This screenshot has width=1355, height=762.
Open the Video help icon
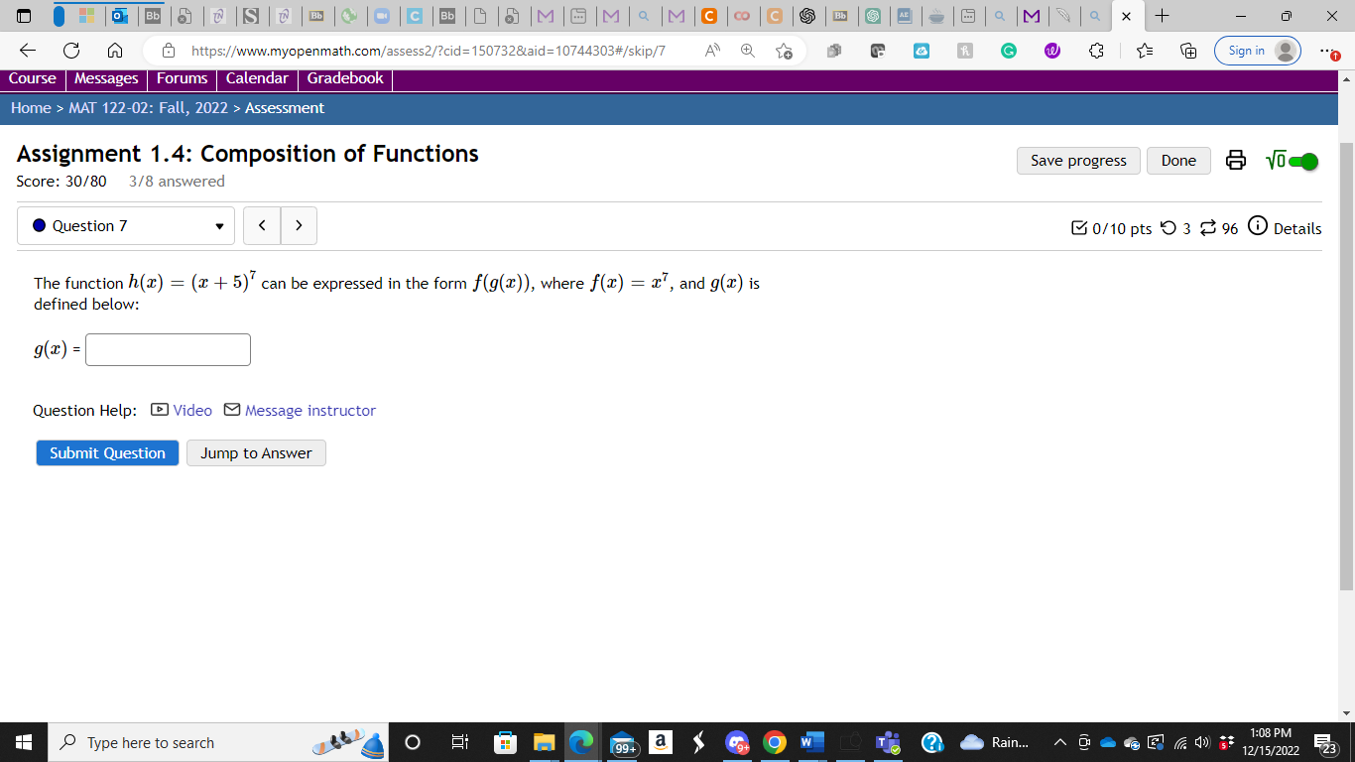click(x=159, y=410)
